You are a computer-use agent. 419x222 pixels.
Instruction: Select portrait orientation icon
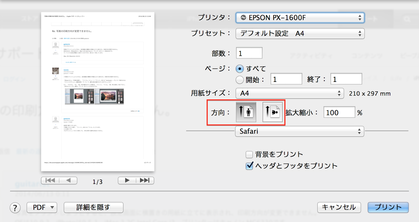point(246,112)
